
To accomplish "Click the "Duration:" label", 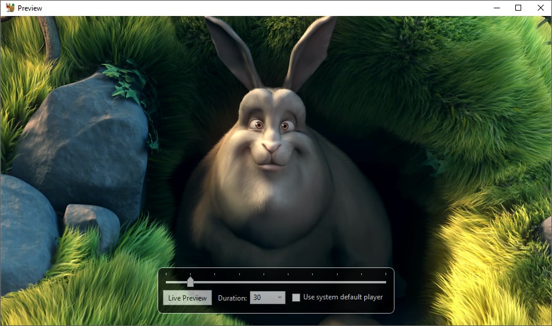I will coord(232,298).
